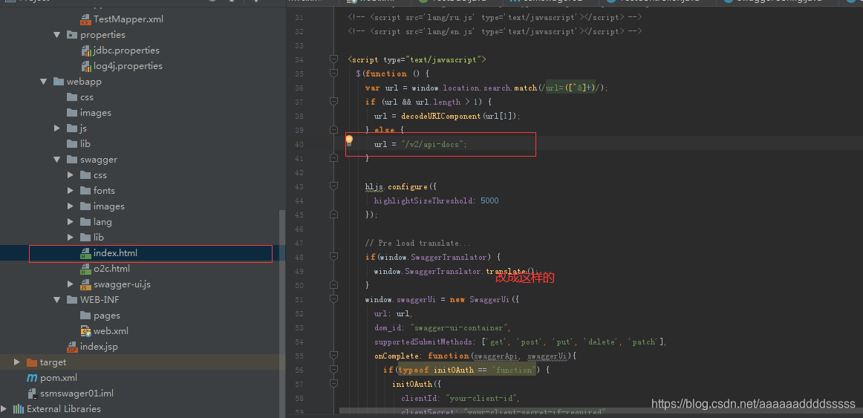Viewport: 863px width, 418px height.
Task: Fold the typeof initOAuth if block at line 56
Action: coord(333,370)
